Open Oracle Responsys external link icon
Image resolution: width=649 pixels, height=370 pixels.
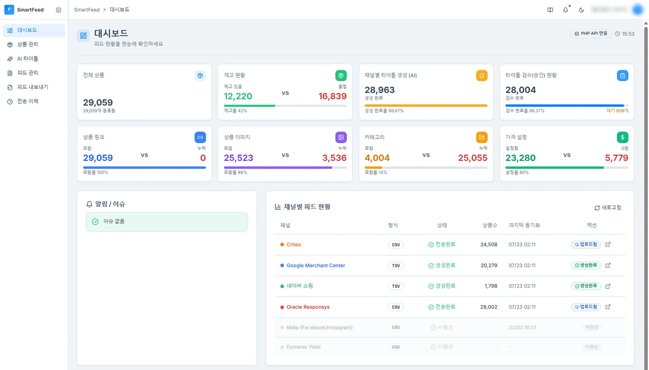coord(608,307)
